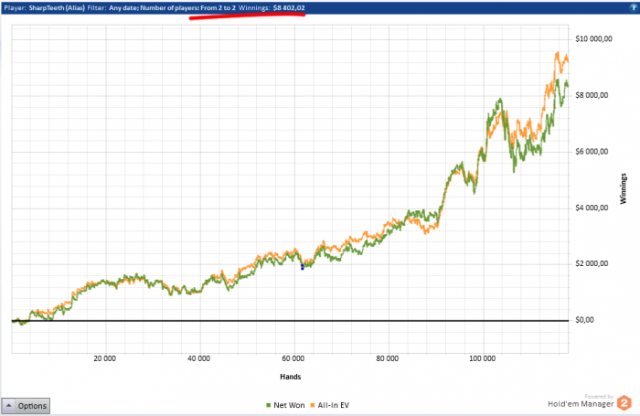Viewport: 640px width, 416px height.
Task: Click the Hold'em Manager 2 logo icon
Action: 624,403
